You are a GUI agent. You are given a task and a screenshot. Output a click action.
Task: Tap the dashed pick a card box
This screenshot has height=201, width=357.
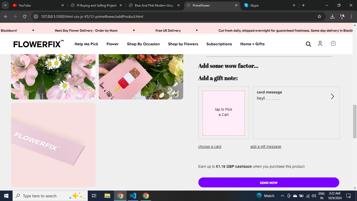pos(224,113)
